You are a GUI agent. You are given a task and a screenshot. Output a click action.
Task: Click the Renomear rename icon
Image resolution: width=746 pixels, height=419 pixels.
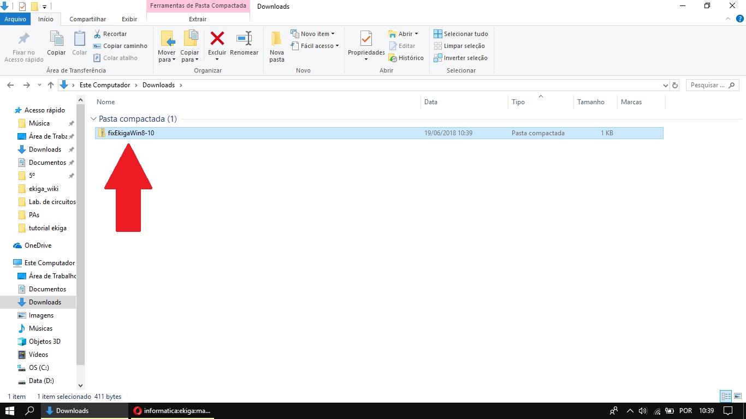[x=244, y=39]
